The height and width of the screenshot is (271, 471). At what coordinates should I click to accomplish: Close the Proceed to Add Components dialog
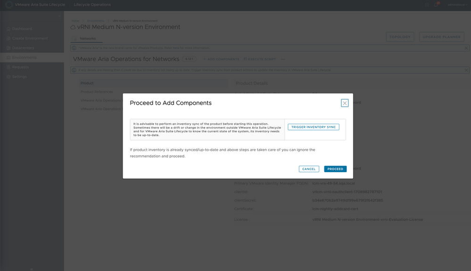click(345, 103)
